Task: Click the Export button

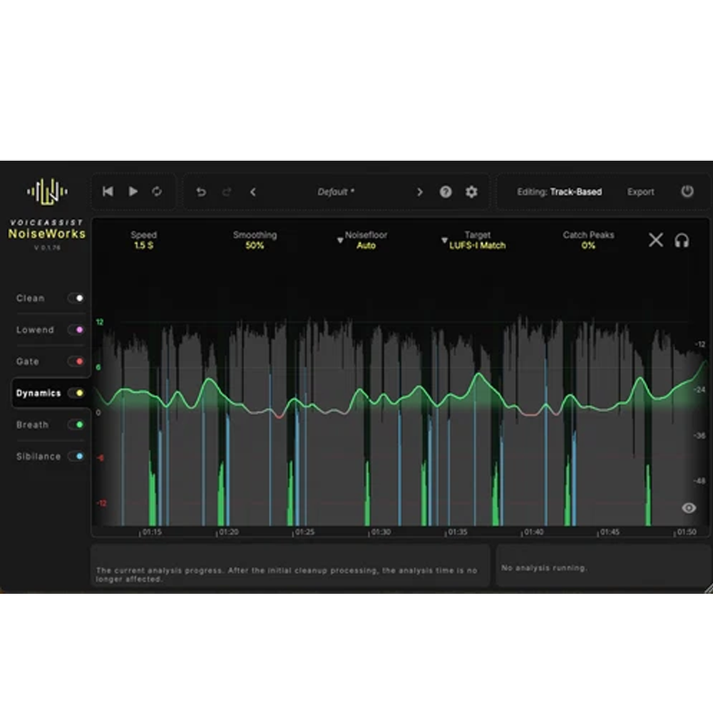Action: coord(641,192)
